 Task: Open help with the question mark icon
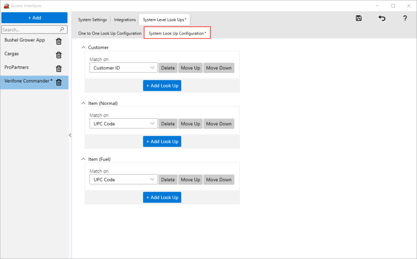pos(405,18)
